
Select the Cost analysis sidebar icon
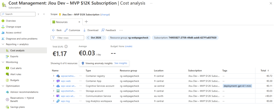click(7, 50)
